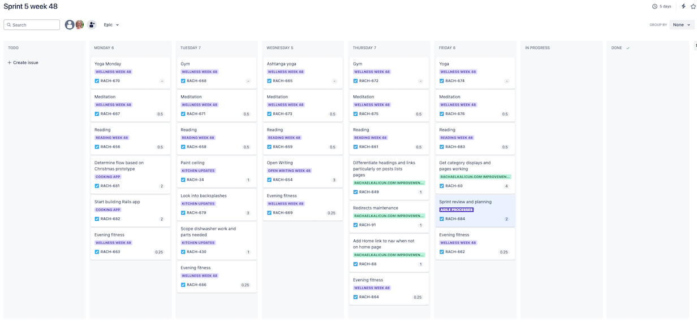The height and width of the screenshot is (323, 697).
Task: Click in the Search input field
Action: pyautogui.click(x=35, y=25)
